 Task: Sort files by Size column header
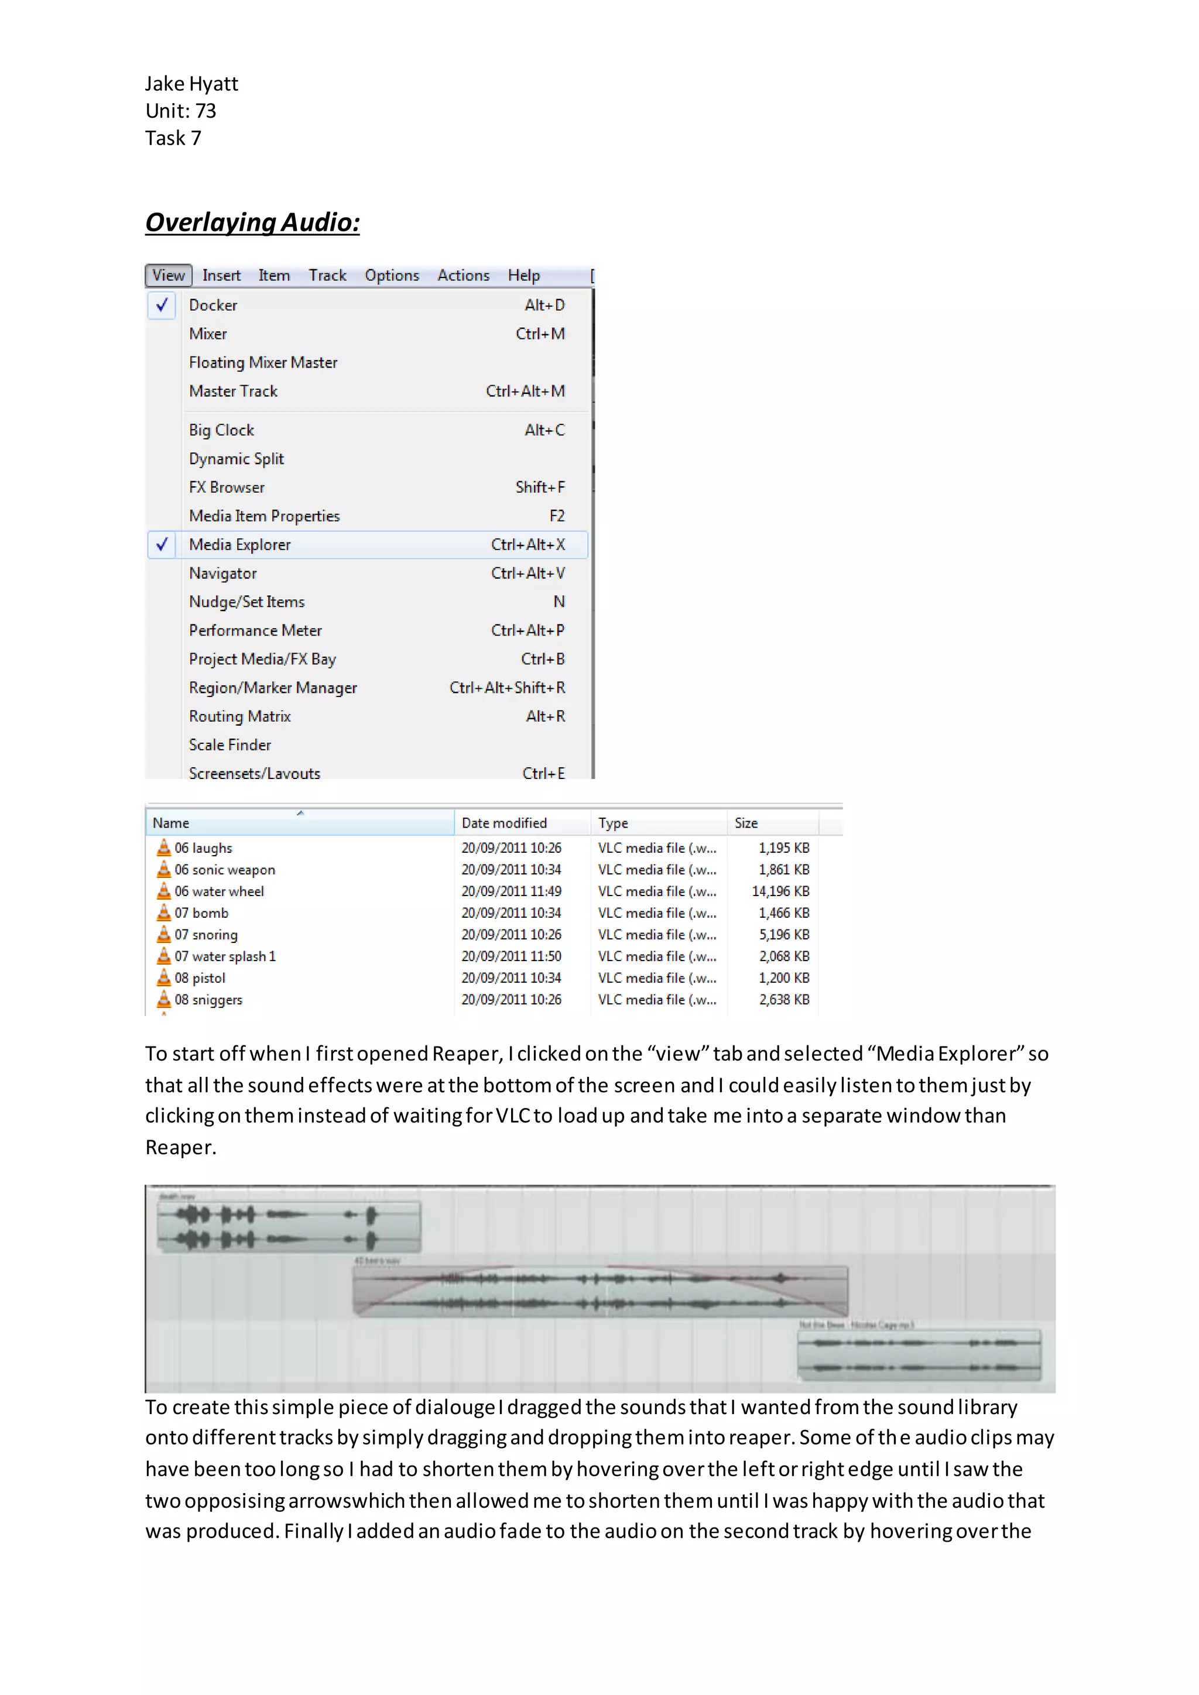tap(746, 822)
